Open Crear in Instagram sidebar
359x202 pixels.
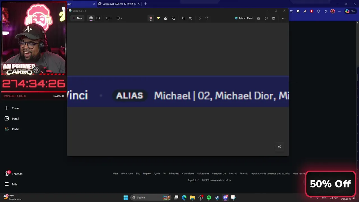pos(12,108)
